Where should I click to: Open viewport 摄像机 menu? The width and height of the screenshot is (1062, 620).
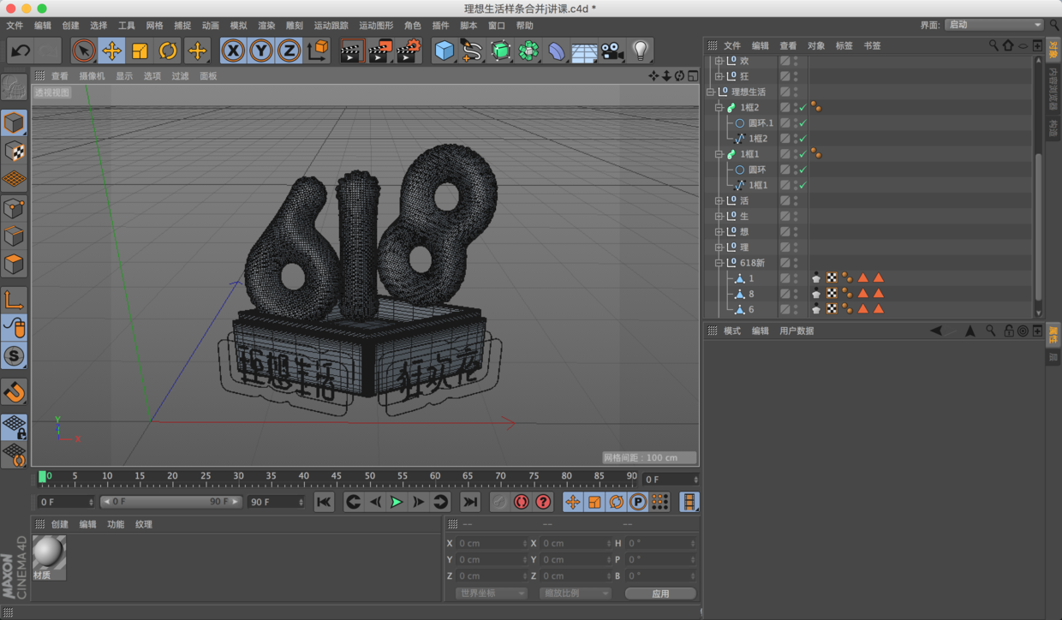coord(92,76)
